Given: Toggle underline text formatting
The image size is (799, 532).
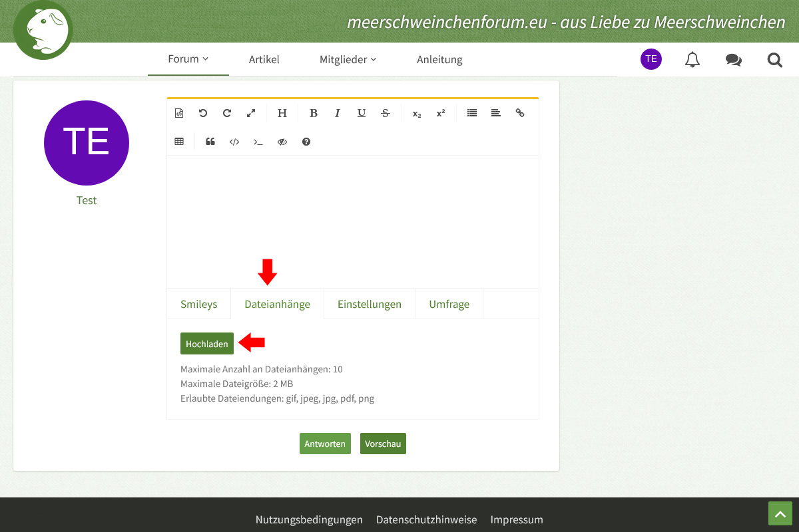Looking at the screenshot, I should tap(362, 113).
